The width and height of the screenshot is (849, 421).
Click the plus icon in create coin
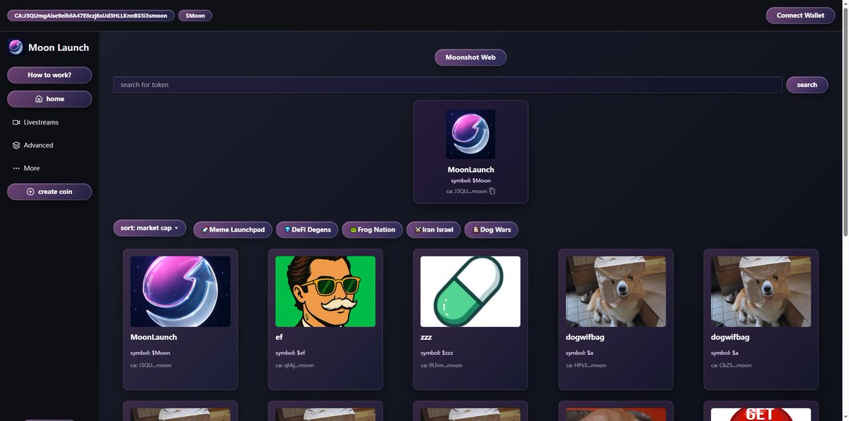(x=30, y=191)
